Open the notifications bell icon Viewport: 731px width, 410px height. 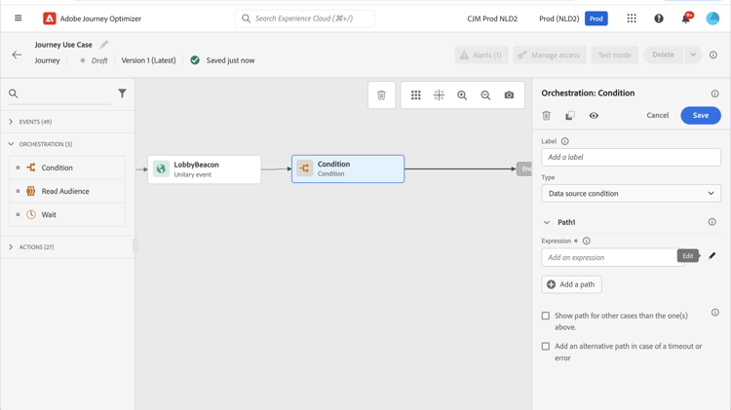(686, 19)
